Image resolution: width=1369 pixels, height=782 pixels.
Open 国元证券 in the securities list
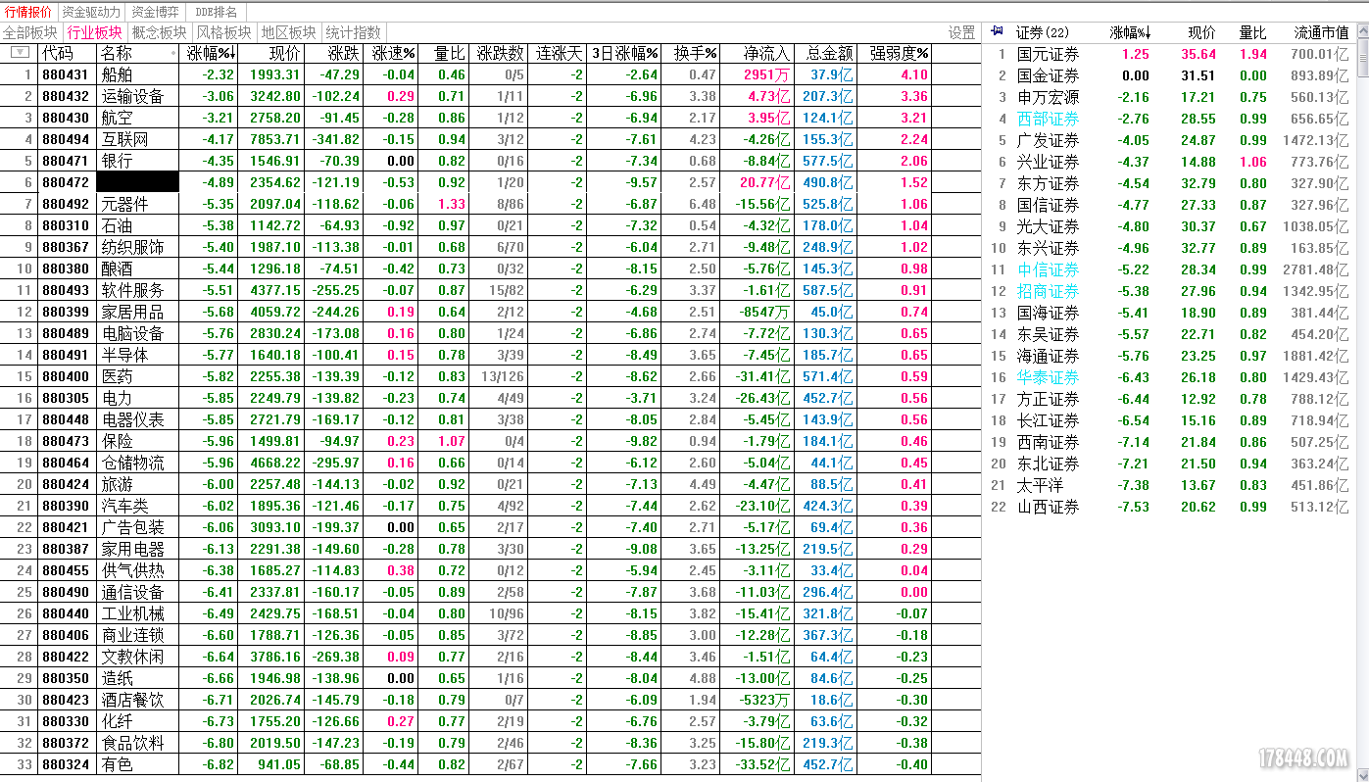pos(1049,54)
